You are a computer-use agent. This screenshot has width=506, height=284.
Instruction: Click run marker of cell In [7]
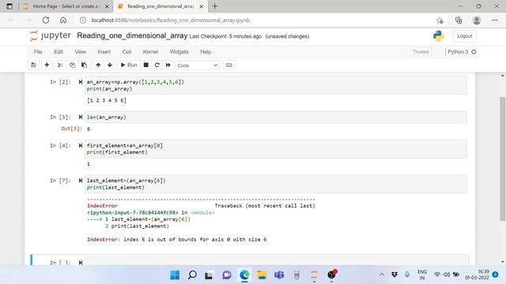click(81, 181)
